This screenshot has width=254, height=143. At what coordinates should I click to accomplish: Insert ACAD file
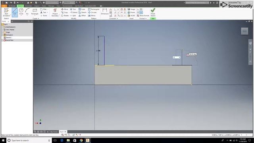click(x=131, y=15)
